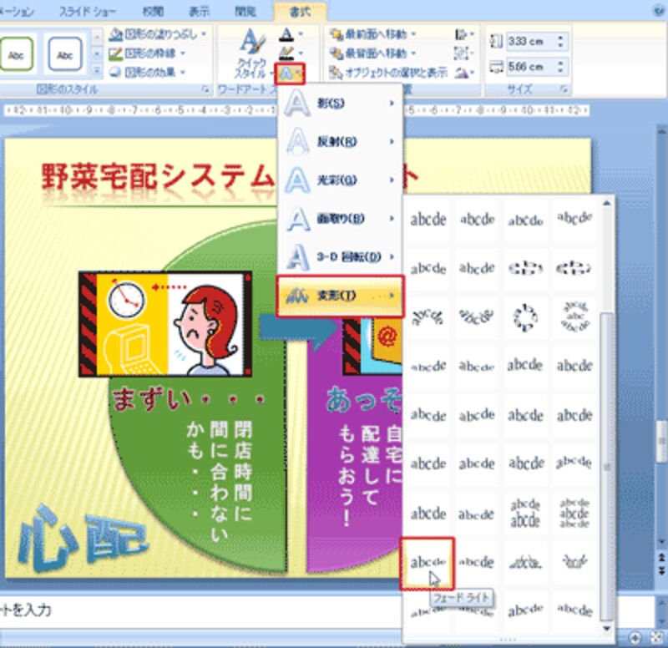Expand the Bring to Front dropdown arrow

point(413,34)
